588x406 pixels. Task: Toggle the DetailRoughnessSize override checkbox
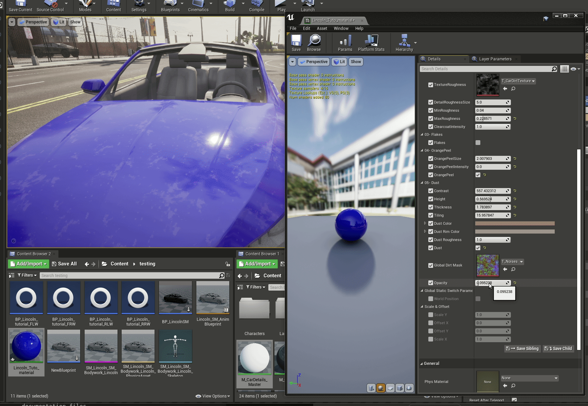click(x=431, y=102)
